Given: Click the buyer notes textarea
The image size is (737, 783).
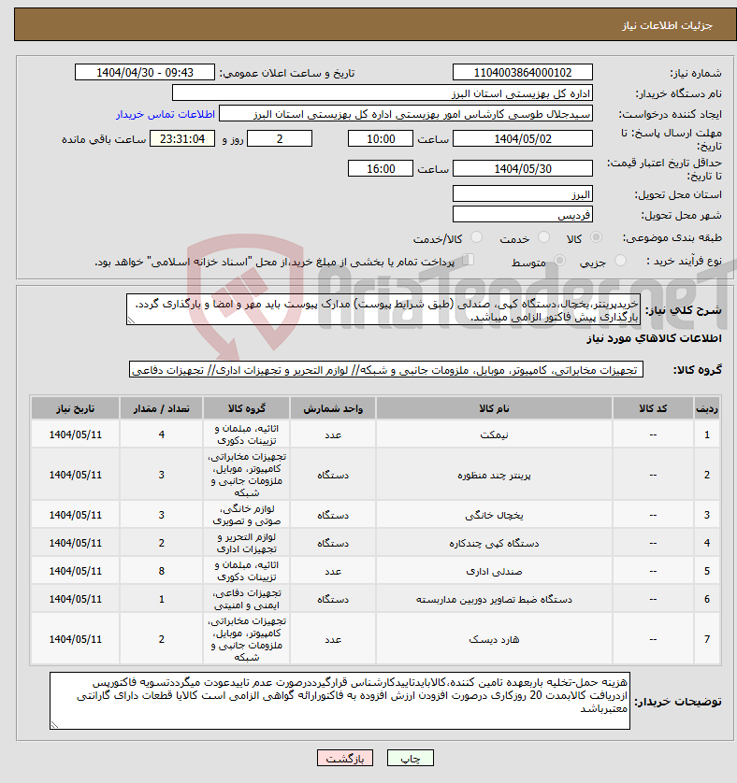Looking at the screenshot, I should 340,701.
